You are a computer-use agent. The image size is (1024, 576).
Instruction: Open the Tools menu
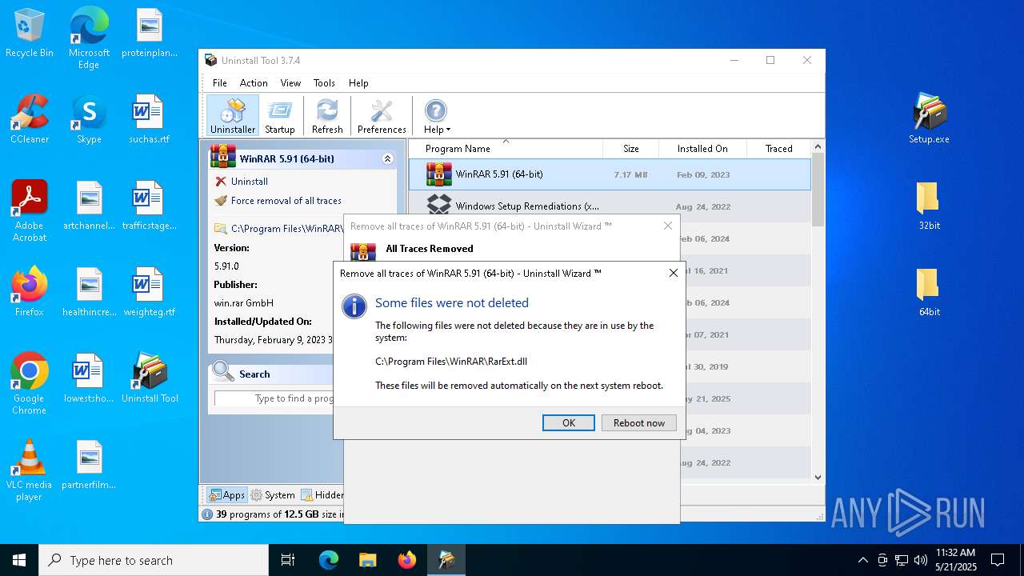tap(324, 83)
